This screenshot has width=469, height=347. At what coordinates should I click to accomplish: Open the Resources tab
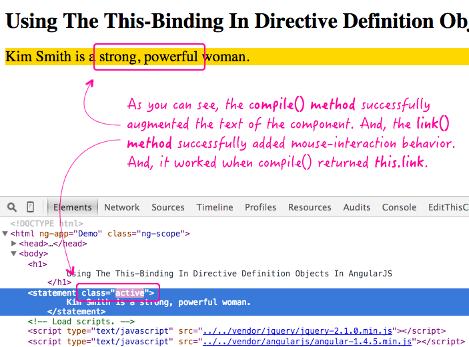tap(310, 207)
